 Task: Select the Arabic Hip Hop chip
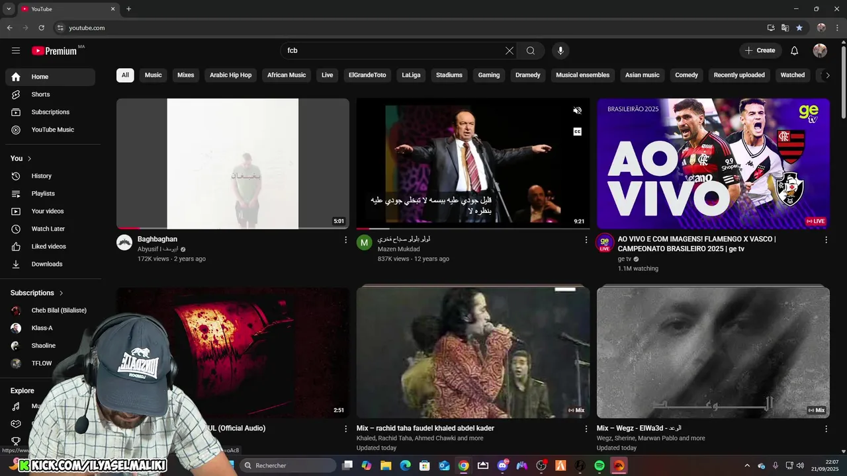231,75
